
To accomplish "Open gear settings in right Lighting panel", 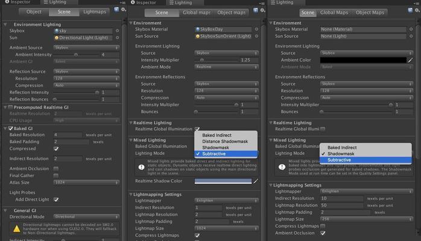I will [417, 10].
